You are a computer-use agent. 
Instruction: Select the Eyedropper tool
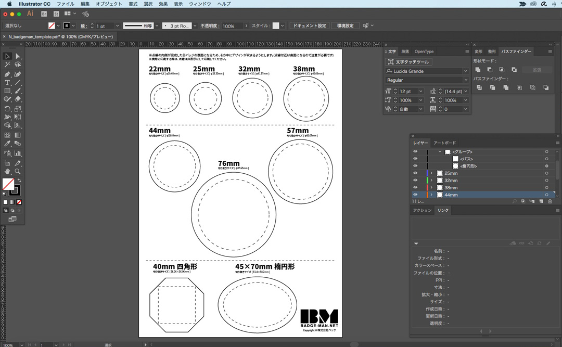pos(7,144)
